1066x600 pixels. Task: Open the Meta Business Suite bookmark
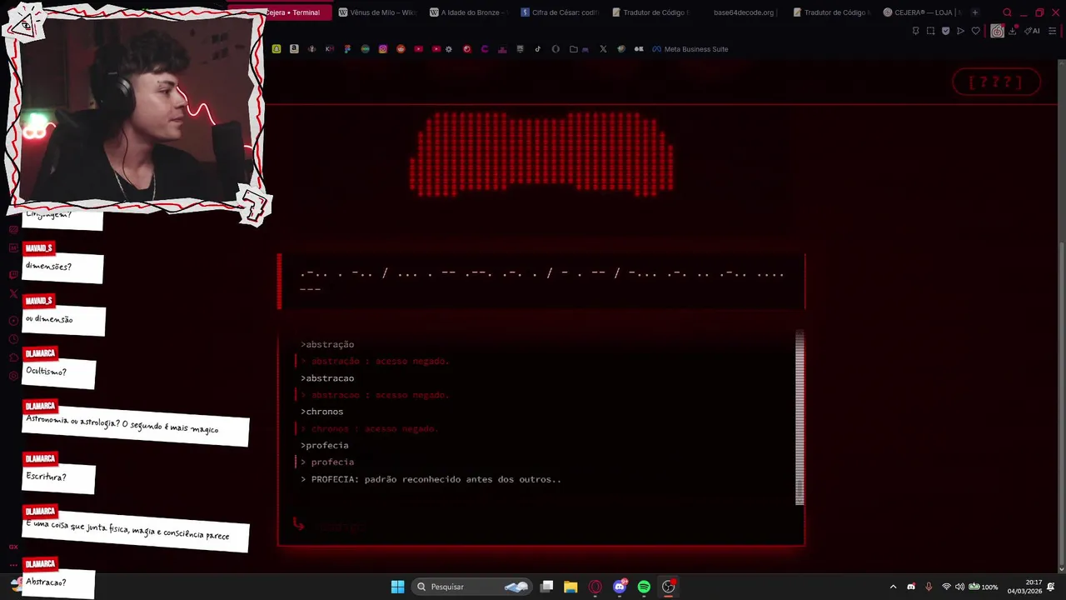[x=690, y=49]
